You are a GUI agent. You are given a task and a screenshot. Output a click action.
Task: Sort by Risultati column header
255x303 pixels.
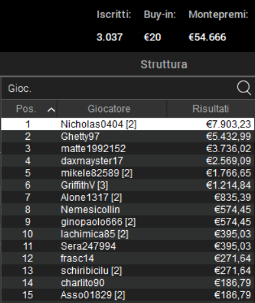tap(211, 109)
